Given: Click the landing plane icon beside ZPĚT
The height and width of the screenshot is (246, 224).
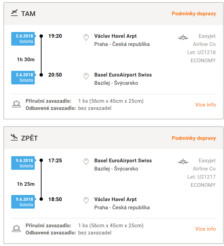Looking at the screenshot, I should 14,137.
